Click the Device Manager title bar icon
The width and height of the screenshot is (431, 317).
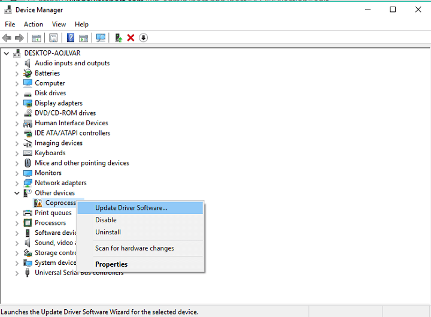pyautogui.click(x=8, y=10)
